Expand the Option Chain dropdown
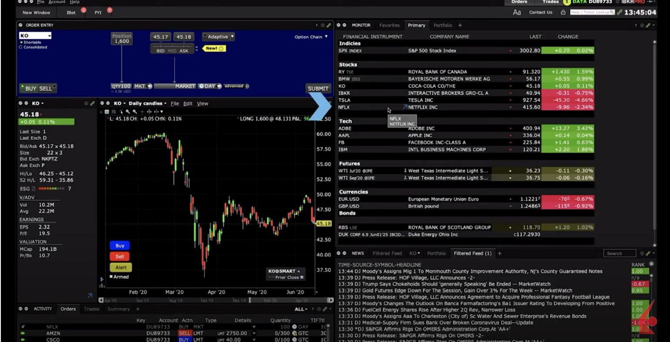The image size is (670, 342). pos(311,37)
